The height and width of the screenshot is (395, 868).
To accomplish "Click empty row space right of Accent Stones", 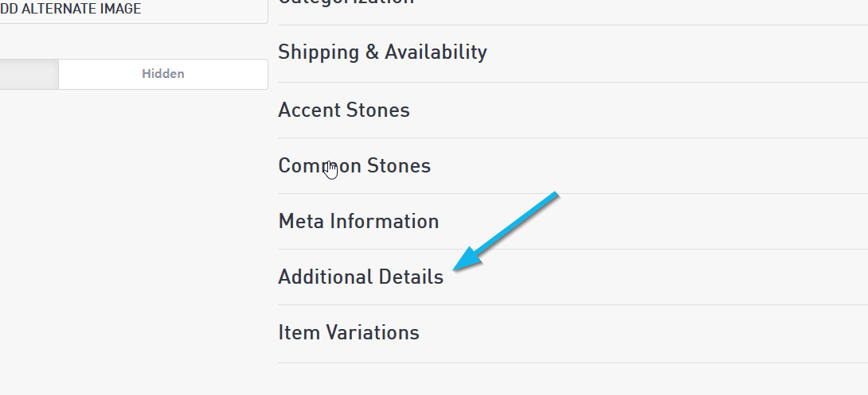I will click(x=637, y=110).
